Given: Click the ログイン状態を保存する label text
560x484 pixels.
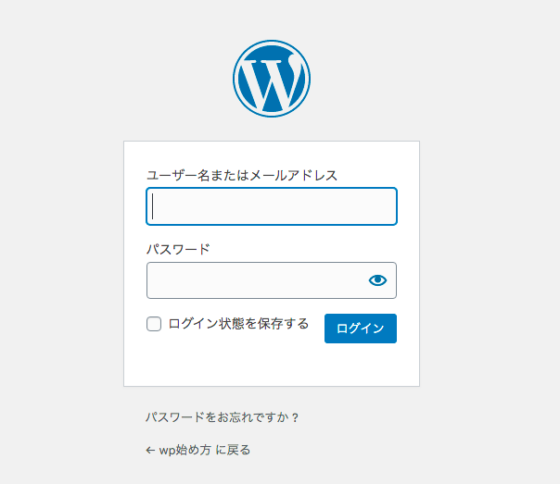Looking at the screenshot, I should point(238,324).
